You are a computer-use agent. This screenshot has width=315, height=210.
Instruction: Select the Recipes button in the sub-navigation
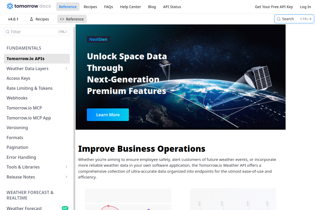click(39, 19)
